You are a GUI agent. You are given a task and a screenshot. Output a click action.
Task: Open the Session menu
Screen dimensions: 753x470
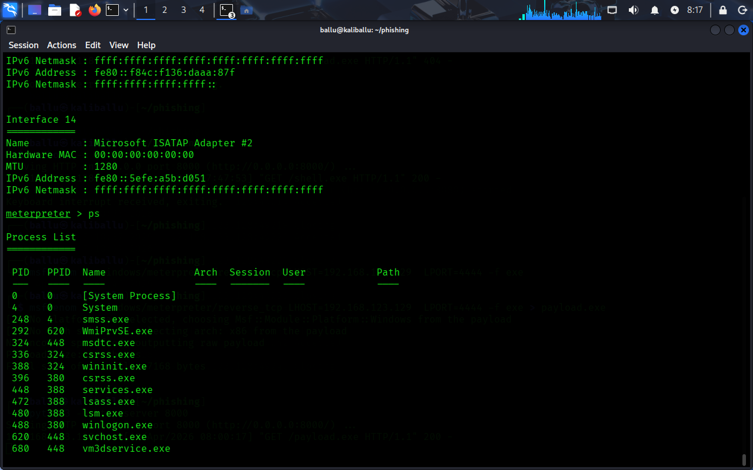tap(24, 45)
